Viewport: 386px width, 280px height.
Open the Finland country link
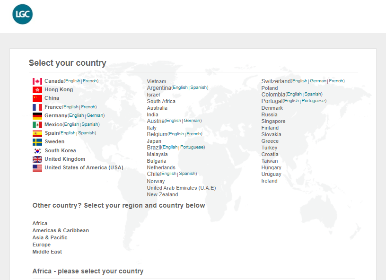tap(270, 128)
